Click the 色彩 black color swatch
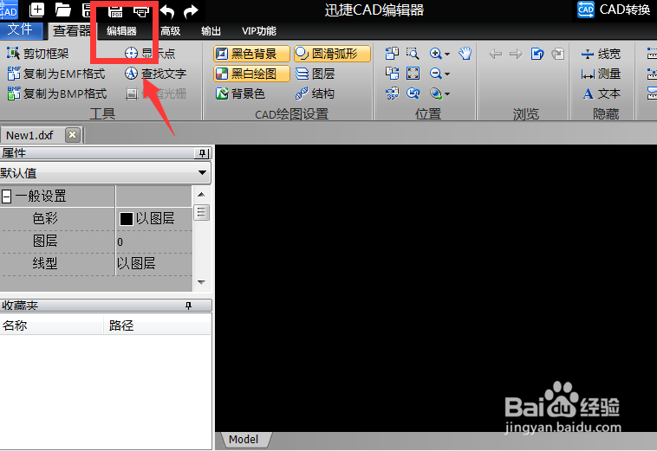This screenshot has width=657, height=451. 127,218
